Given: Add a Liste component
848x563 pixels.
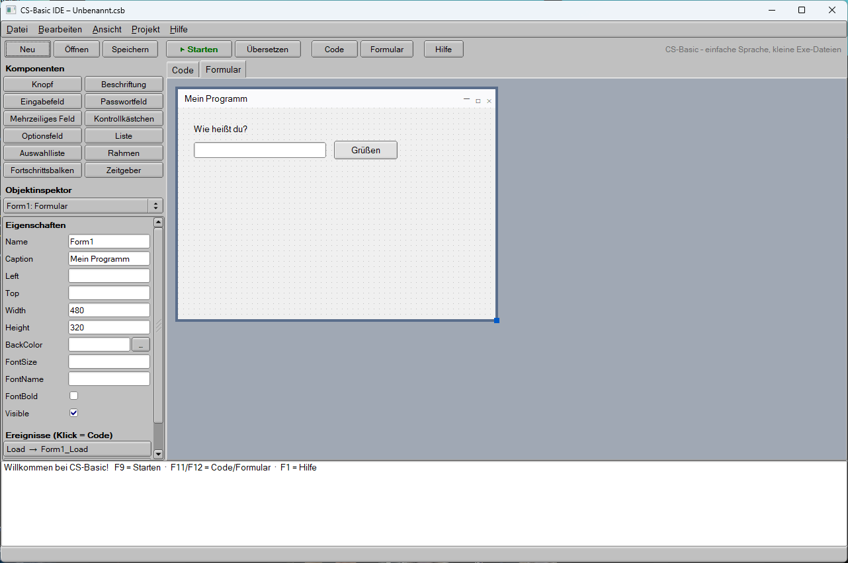Looking at the screenshot, I should tap(124, 136).
